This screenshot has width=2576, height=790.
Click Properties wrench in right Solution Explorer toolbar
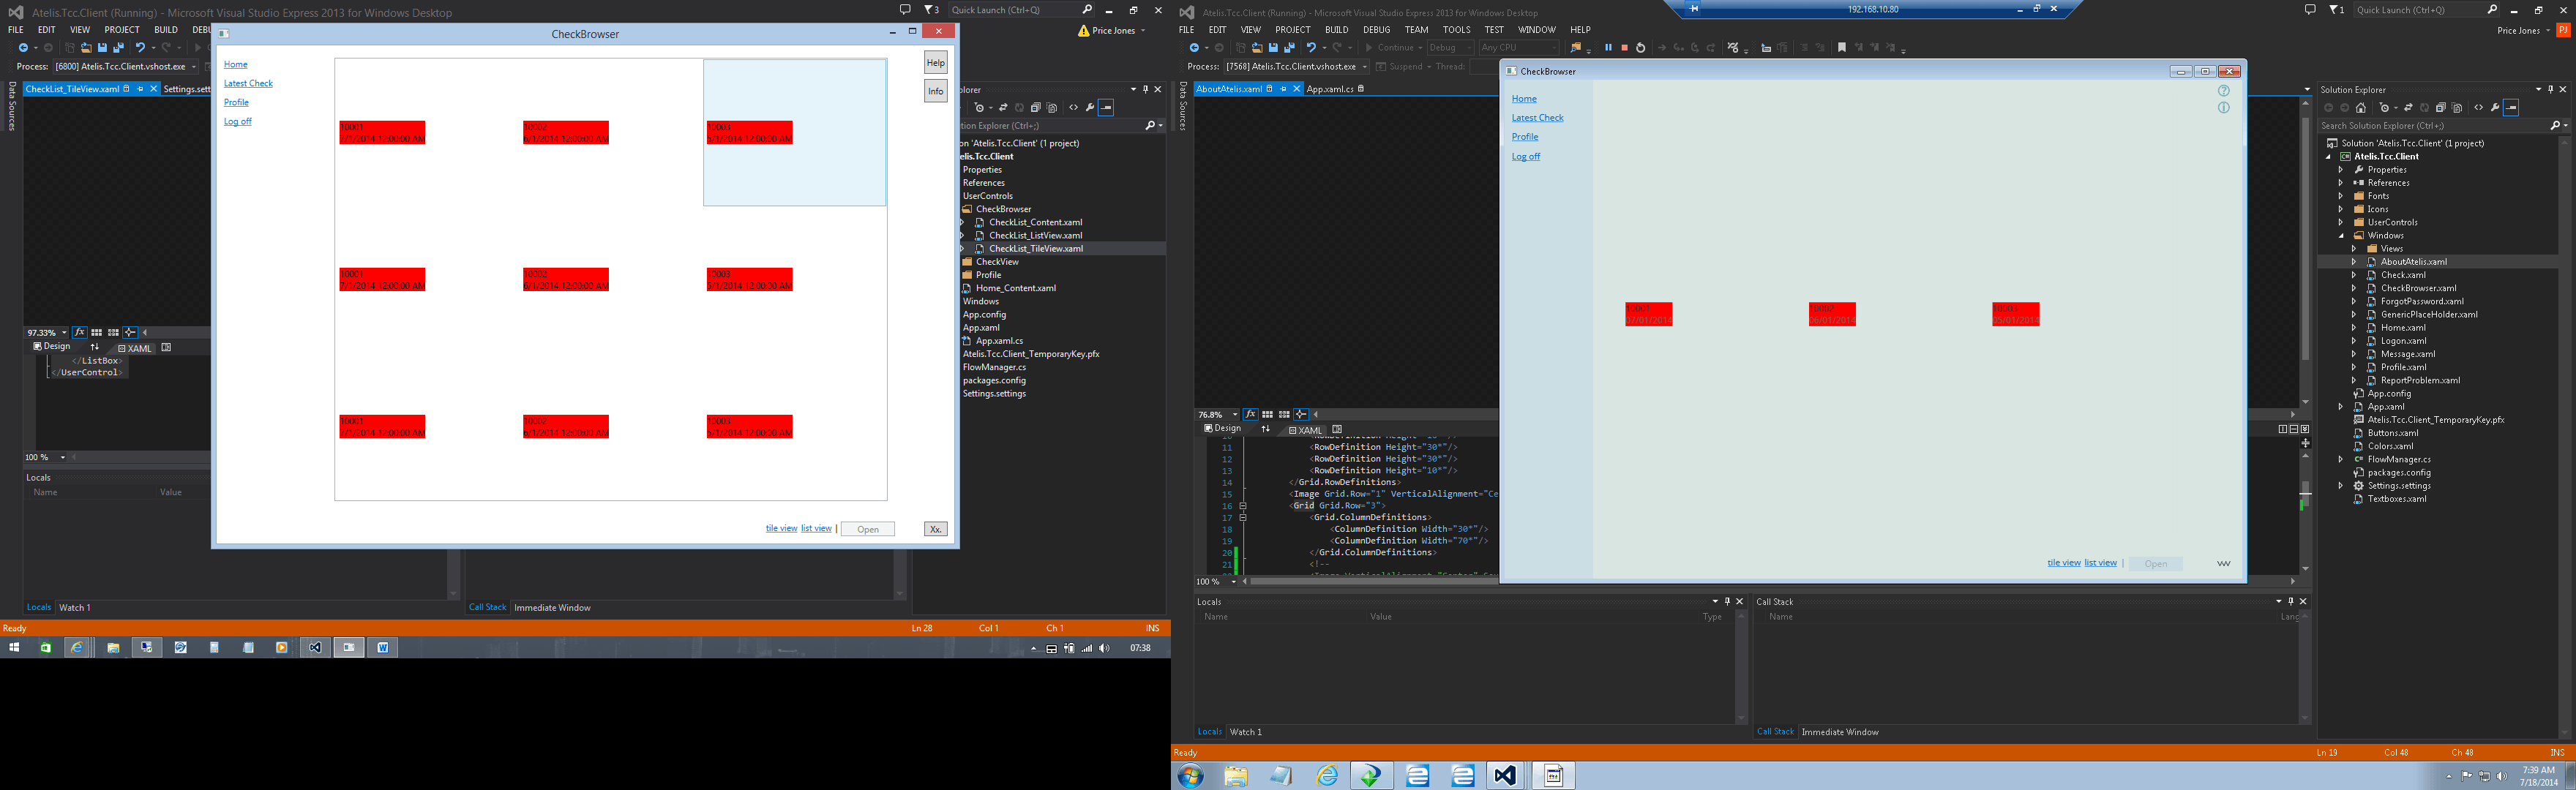coord(2495,108)
